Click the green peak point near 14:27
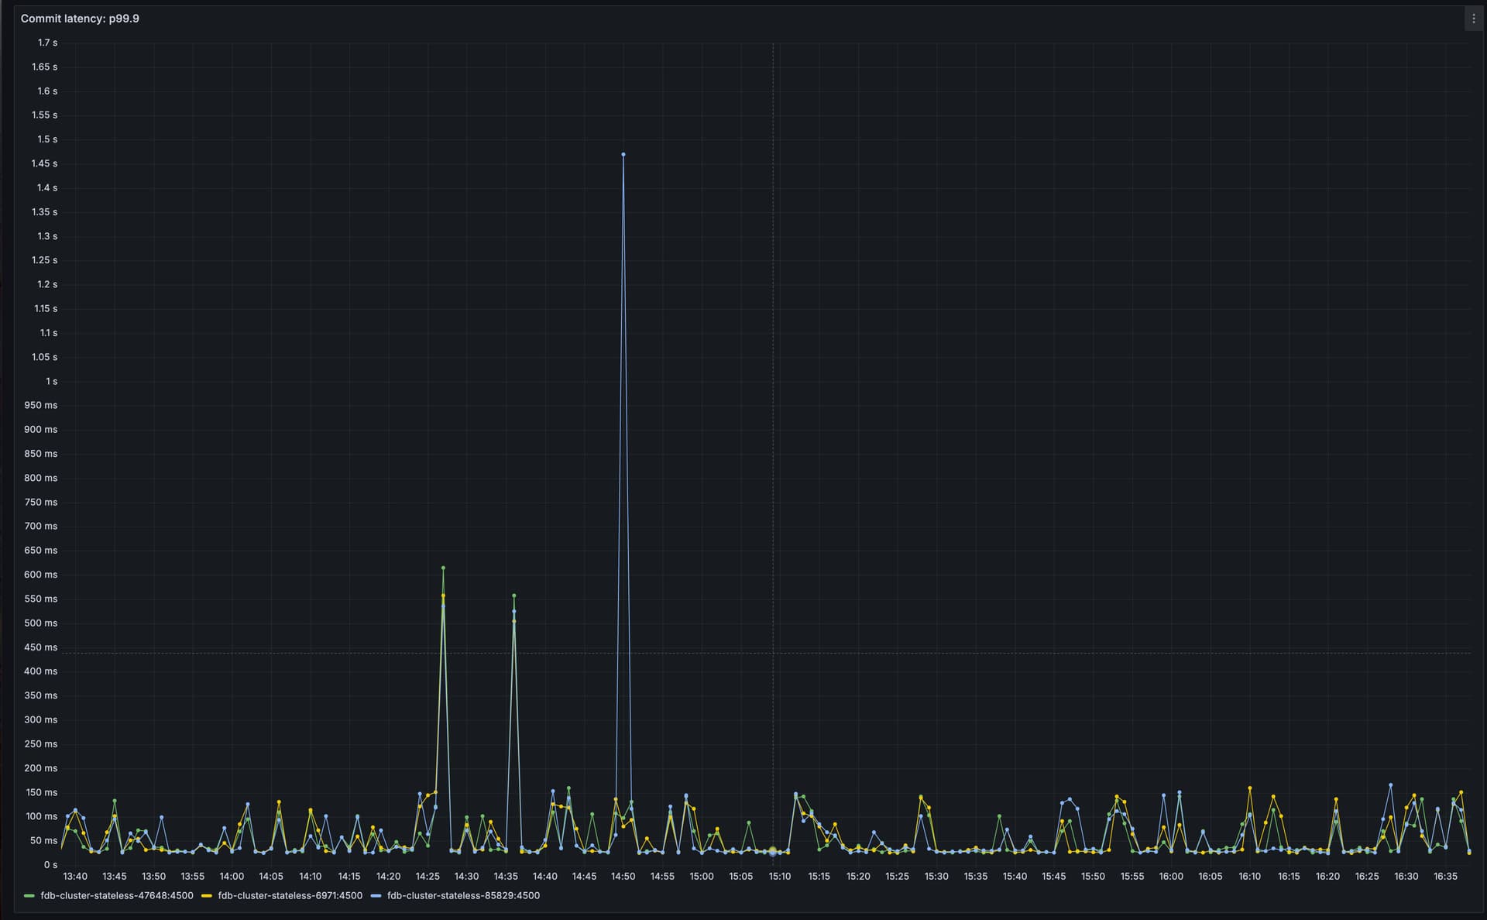 tap(443, 568)
